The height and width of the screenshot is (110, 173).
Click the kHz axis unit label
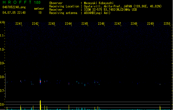point(2,22)
